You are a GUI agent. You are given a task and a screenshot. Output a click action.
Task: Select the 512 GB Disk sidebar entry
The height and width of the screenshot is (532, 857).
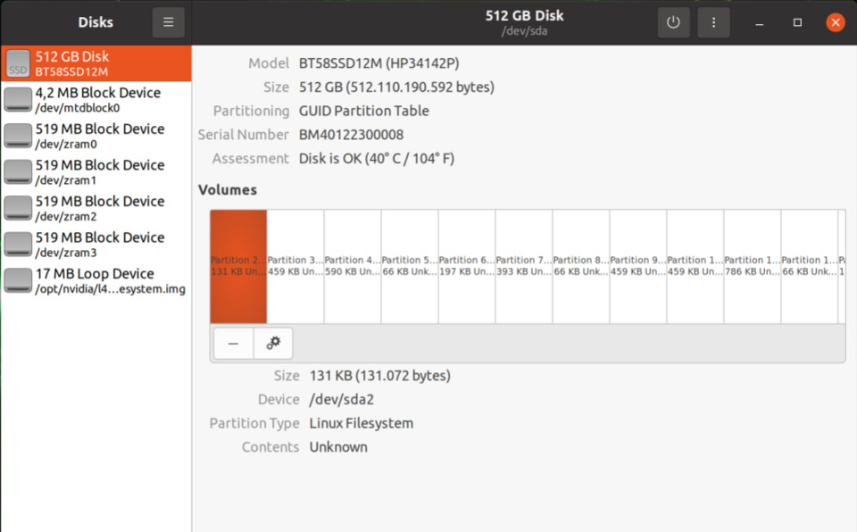pyautogui.click(x=96, y=62)
